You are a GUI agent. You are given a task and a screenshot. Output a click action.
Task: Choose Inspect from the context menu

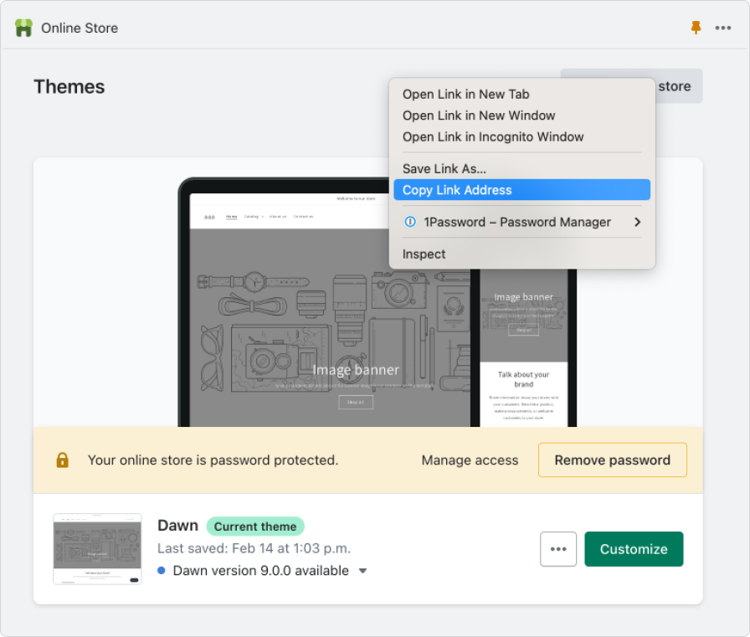tap(521, 254)
